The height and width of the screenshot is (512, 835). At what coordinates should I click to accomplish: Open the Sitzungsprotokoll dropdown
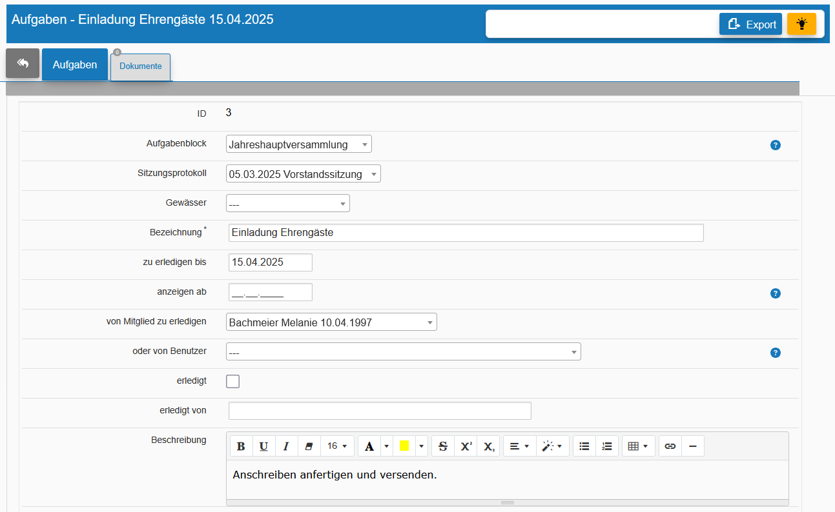[x=304, y=174]
